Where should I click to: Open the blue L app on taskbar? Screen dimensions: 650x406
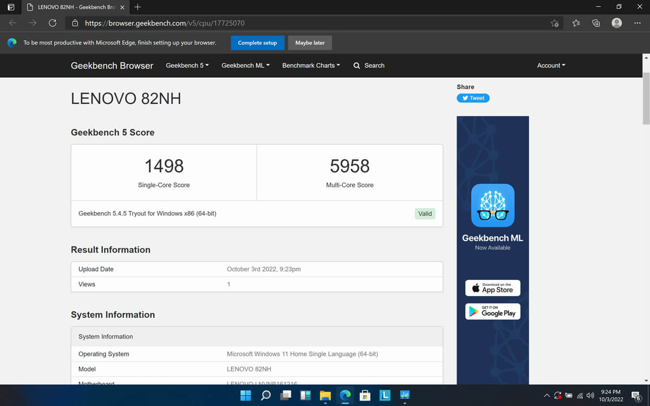(x=385, y=395)
